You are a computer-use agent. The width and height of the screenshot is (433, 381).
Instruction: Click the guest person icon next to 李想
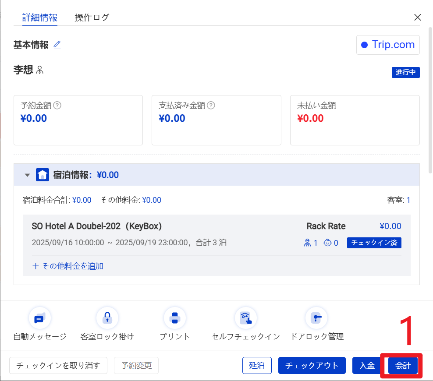(40, 70)
